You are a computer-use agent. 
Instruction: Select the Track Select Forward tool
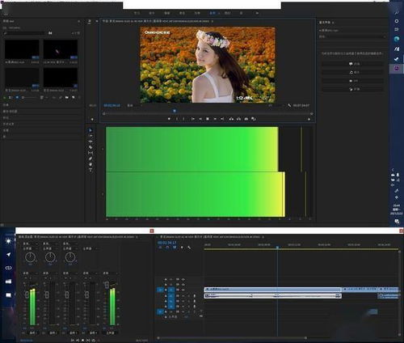click(x=90, y=136)
